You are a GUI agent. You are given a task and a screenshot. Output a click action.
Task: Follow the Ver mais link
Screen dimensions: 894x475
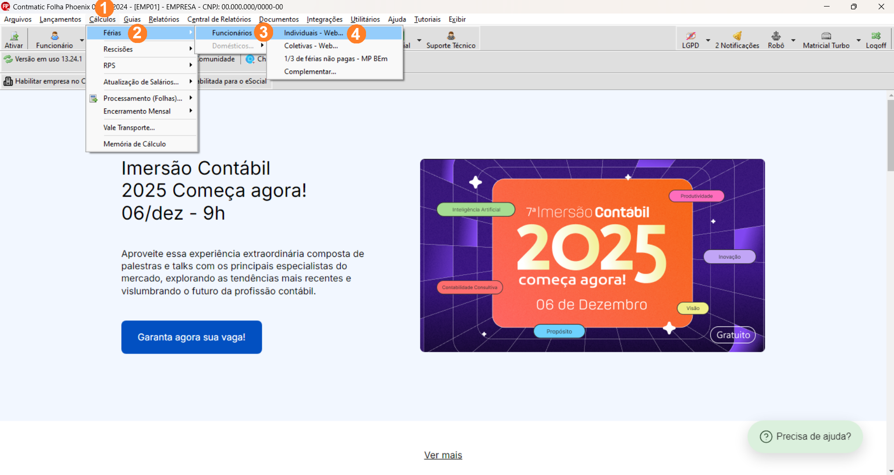tap(443, 455)
